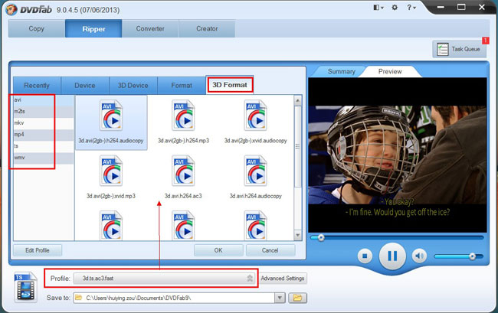Pick the 3d.avi.h264.audiocopy profile icon

click(256, 171)
